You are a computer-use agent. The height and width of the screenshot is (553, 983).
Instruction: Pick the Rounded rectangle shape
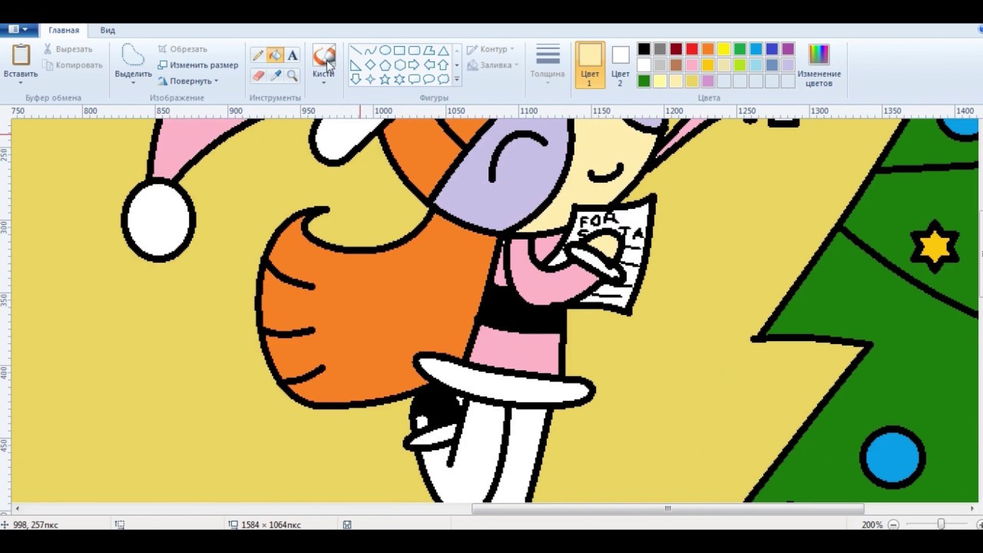[414, 51]
